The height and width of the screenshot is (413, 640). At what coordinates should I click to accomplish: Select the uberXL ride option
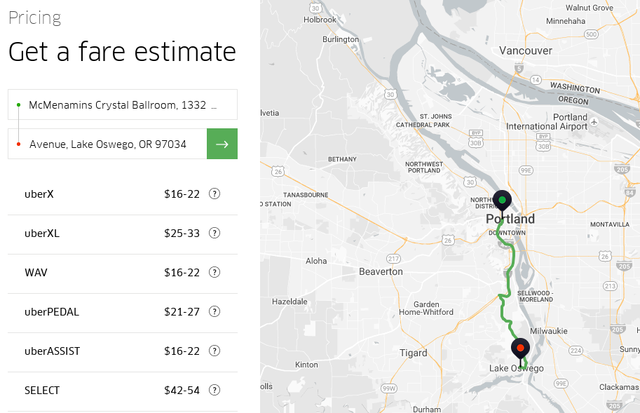42,233
